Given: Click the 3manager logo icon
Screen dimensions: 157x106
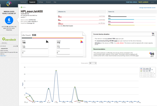Looking at the screenshot, I should [9, 4].
